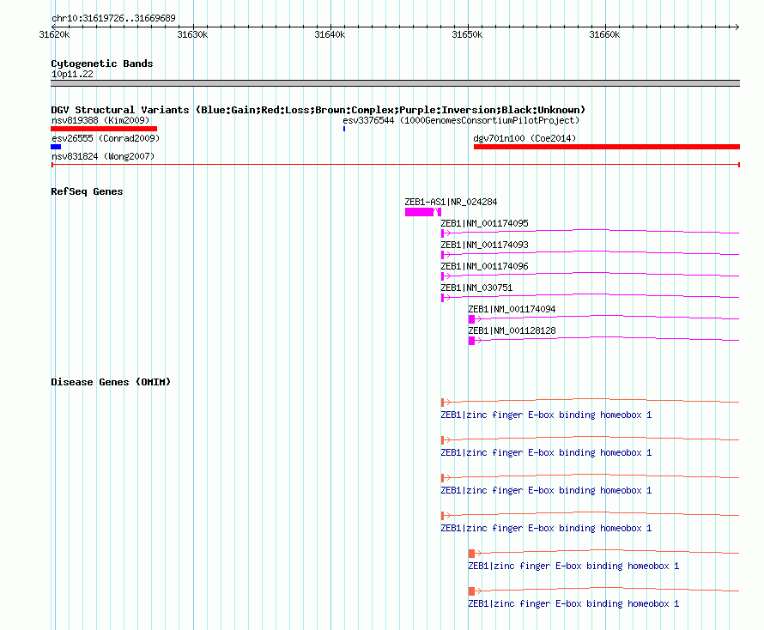Screen dimensions: 764x630
Task: Click the 10p11.22 band label
Action: pos(72,74)
